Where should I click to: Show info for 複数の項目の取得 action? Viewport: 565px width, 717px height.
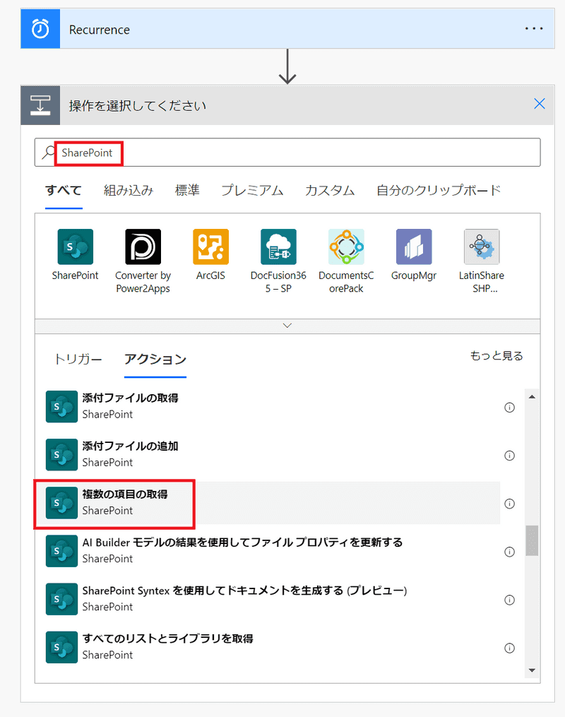[509, 504]
